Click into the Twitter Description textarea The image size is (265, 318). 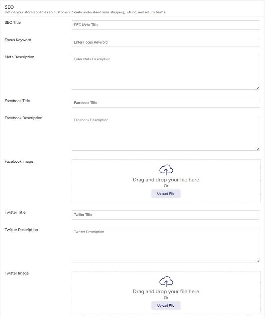[x=166, y=245]
